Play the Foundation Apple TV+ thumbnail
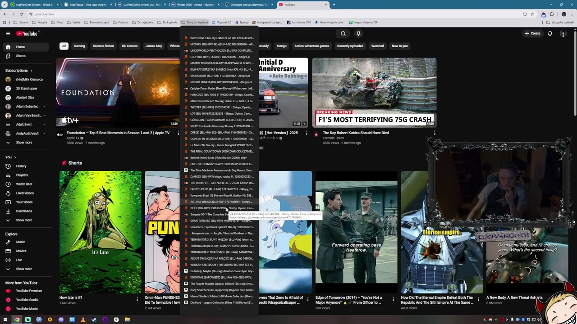Screen dimensions: 577x324 coord(117,92)
